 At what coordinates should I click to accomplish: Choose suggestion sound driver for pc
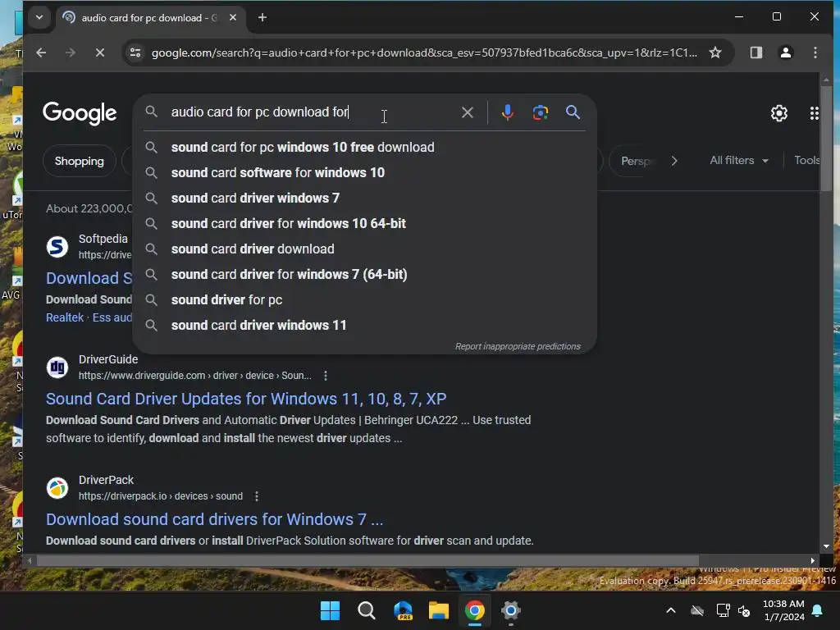[364, 300]
